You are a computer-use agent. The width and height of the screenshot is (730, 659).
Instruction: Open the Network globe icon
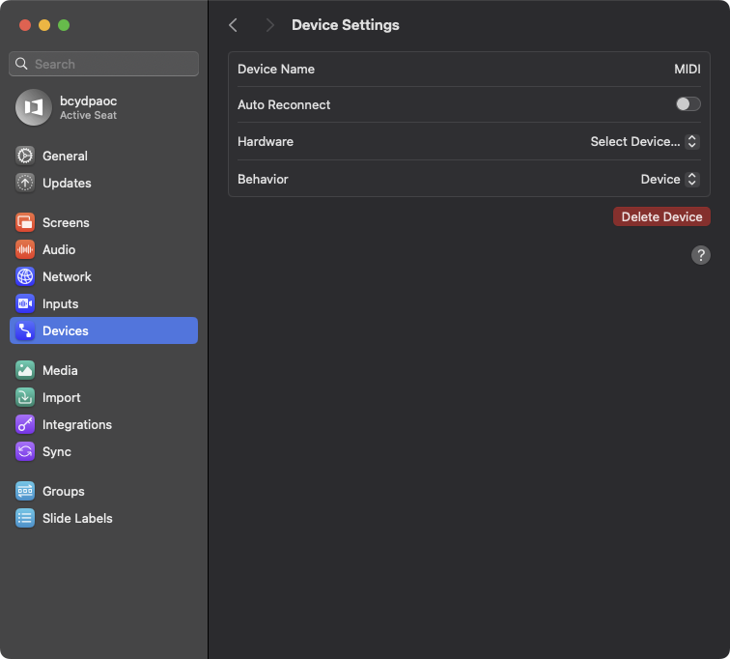pos(25,276)
